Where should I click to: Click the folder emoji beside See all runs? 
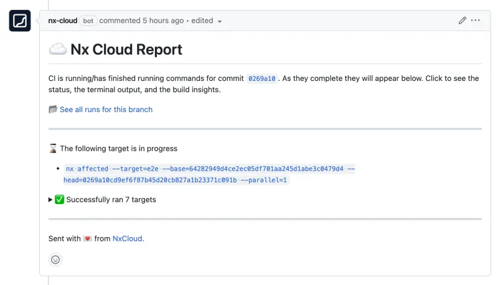click(x=53, y=110)
